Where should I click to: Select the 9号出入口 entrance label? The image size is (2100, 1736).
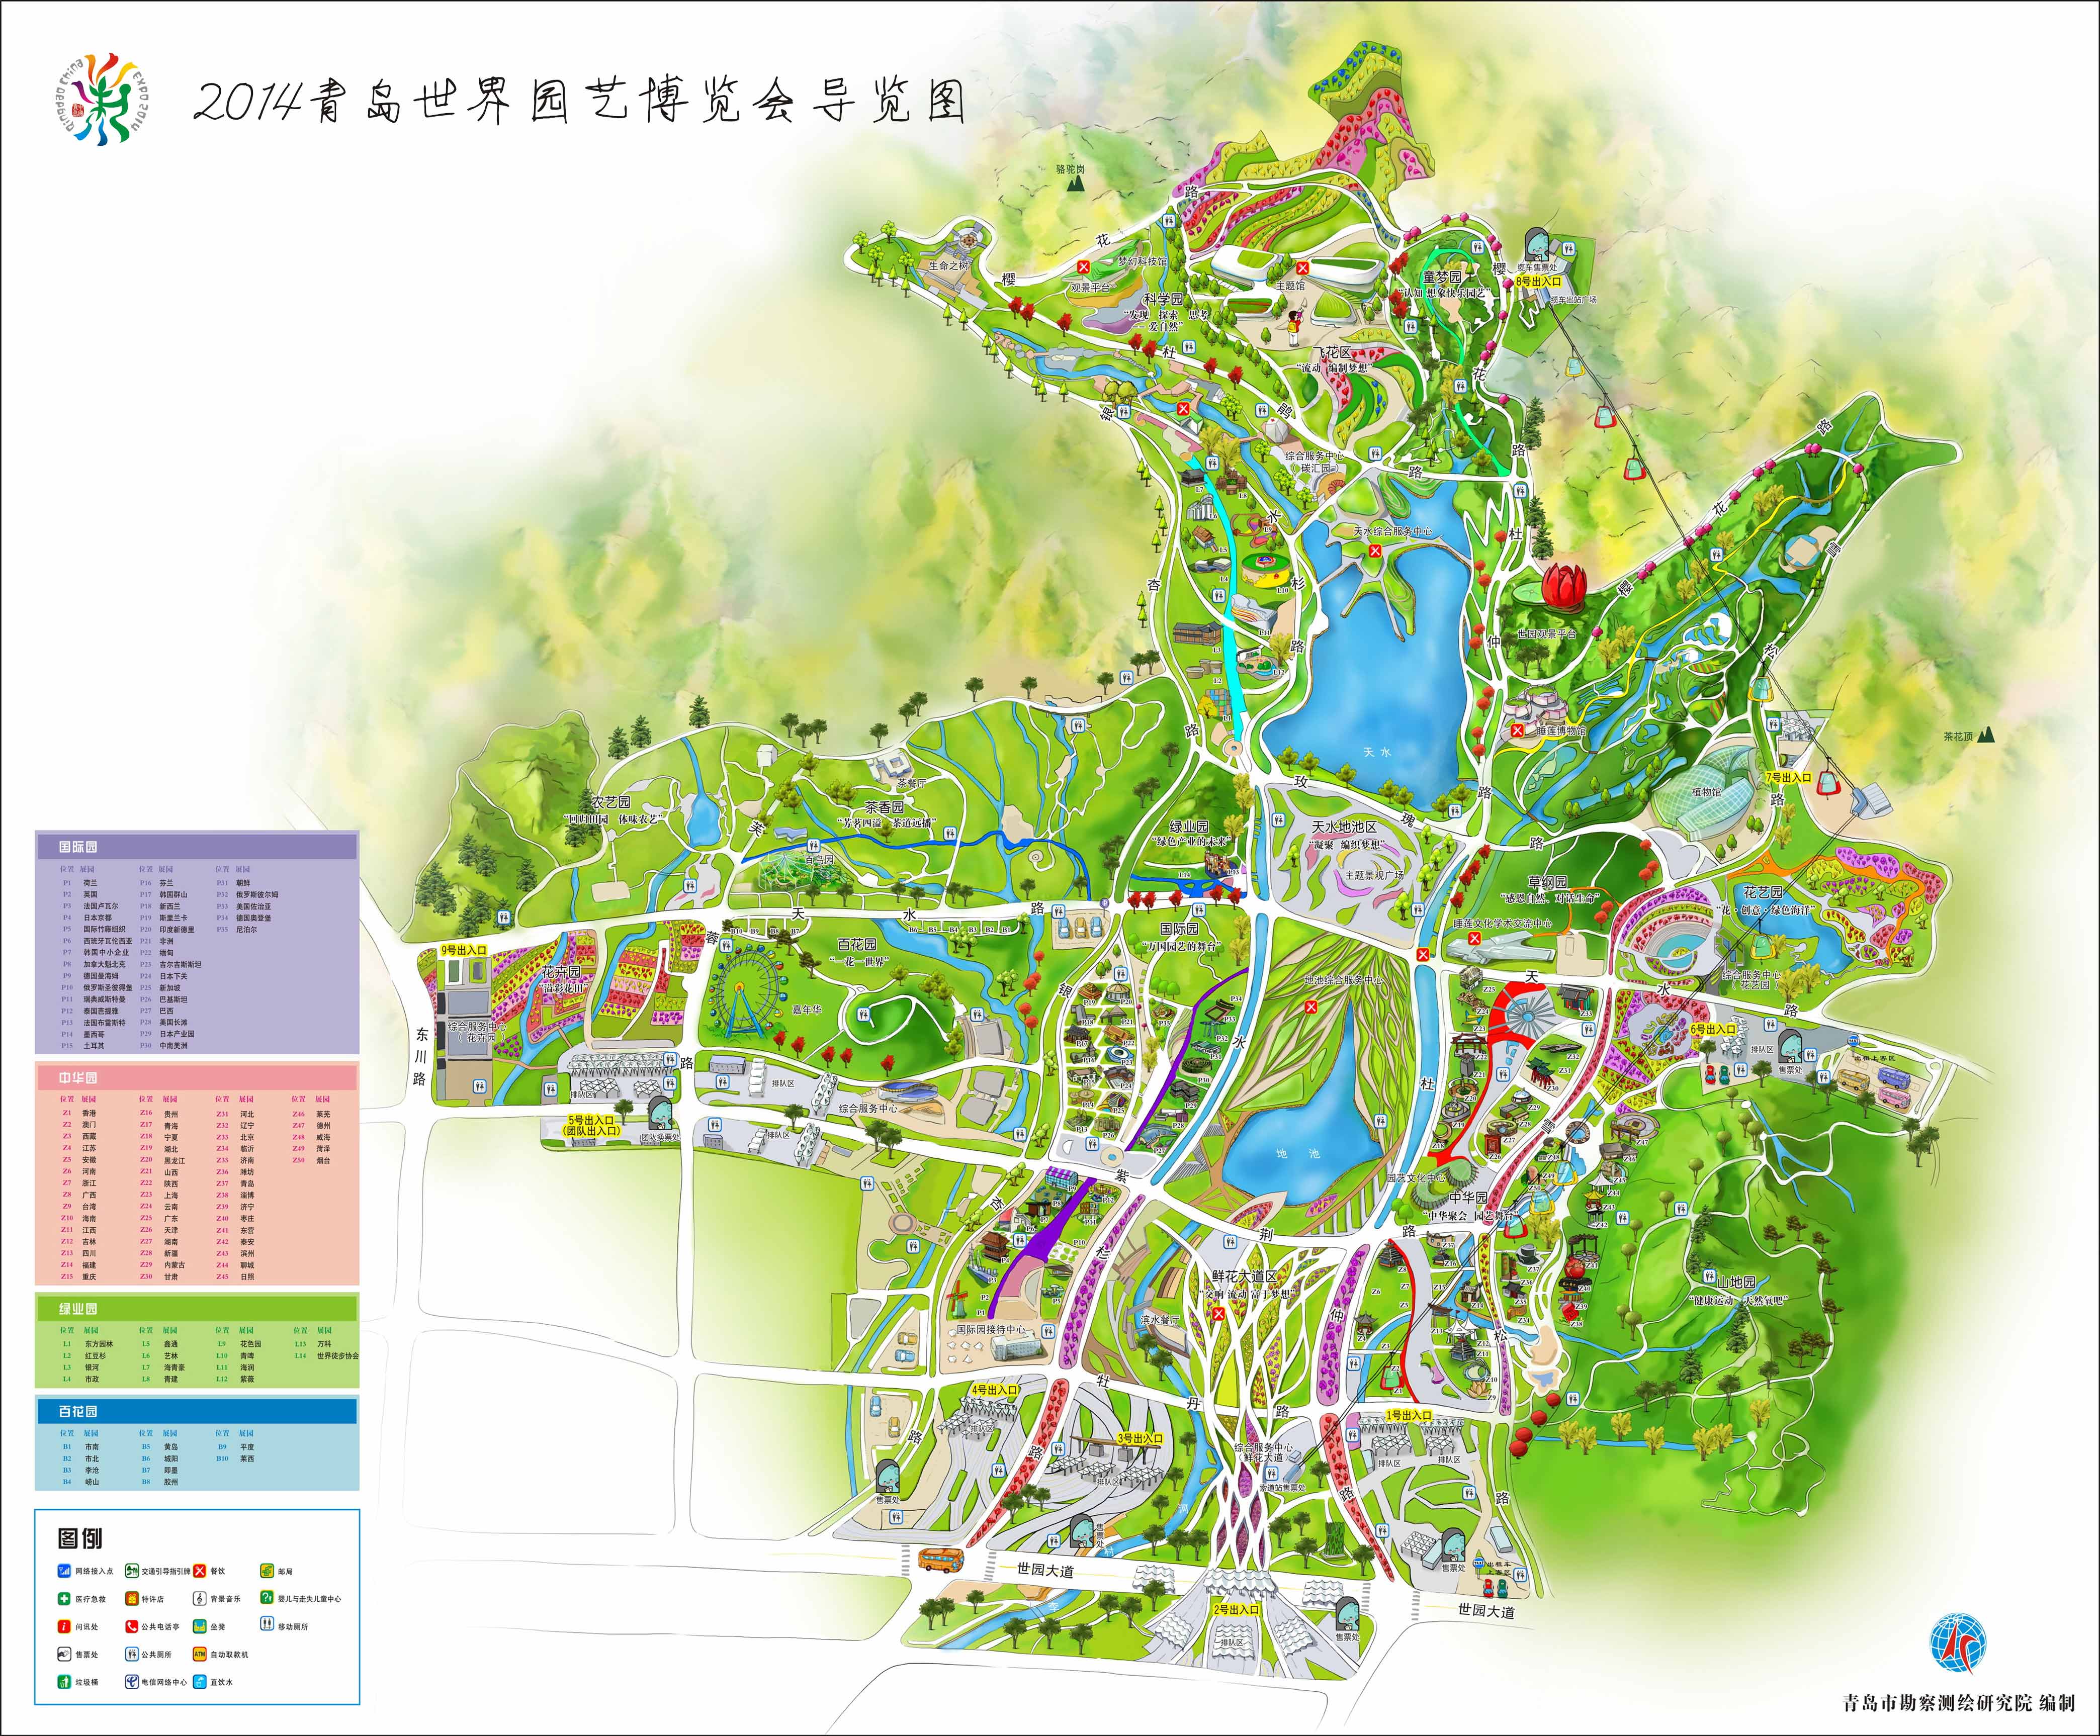464,949
